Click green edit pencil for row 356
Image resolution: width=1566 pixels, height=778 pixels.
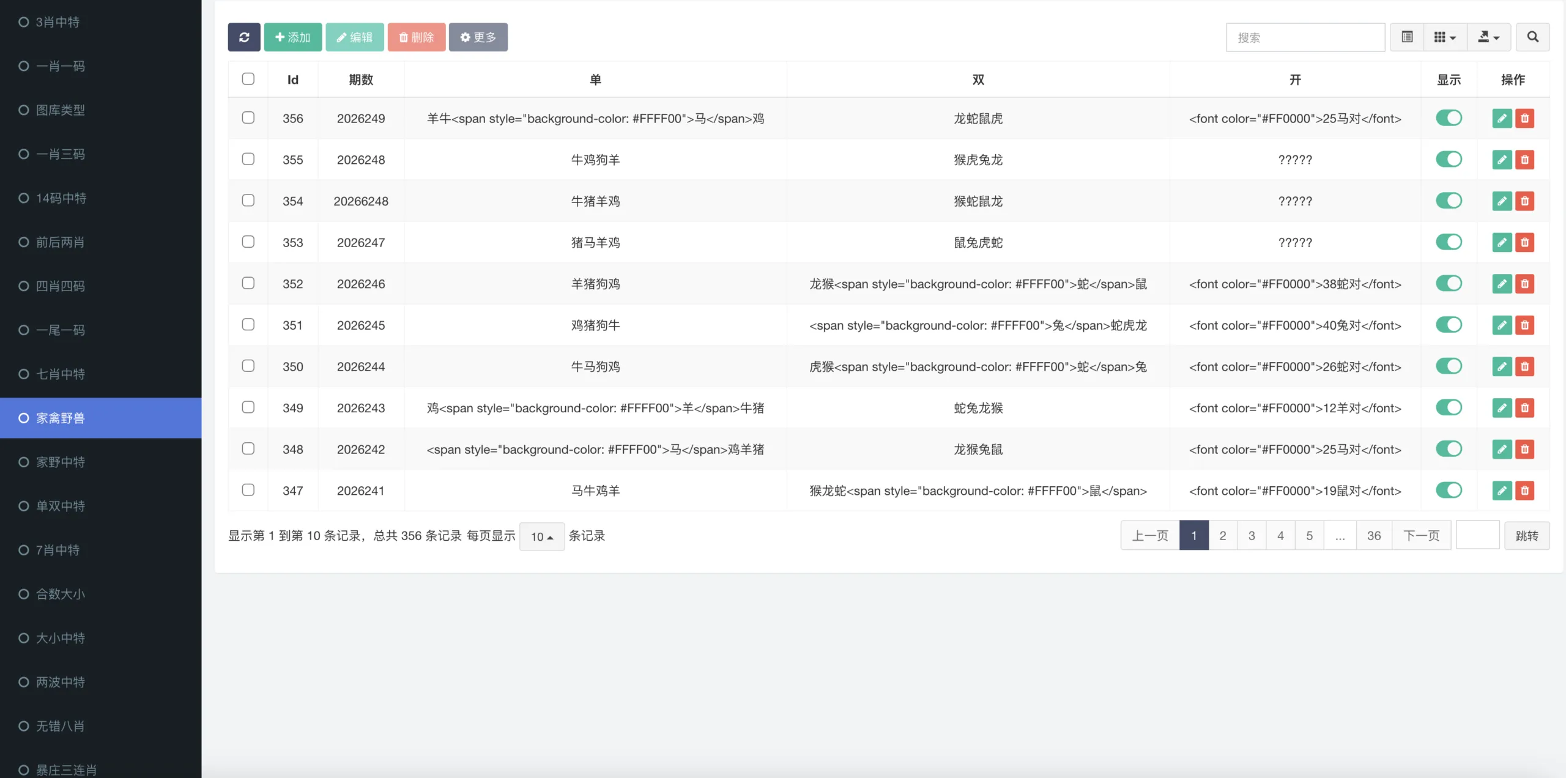pyautogui.click(x=1502, y=118)
